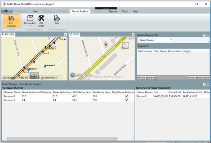Click the Remember save icon
The image size is (211, 143).
click(30, 18)
